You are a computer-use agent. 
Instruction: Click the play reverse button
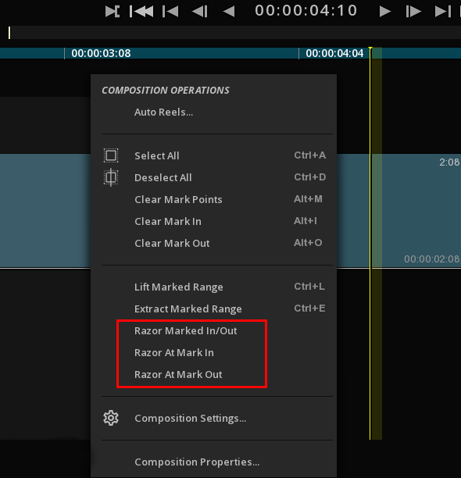(x=229, y=12)
